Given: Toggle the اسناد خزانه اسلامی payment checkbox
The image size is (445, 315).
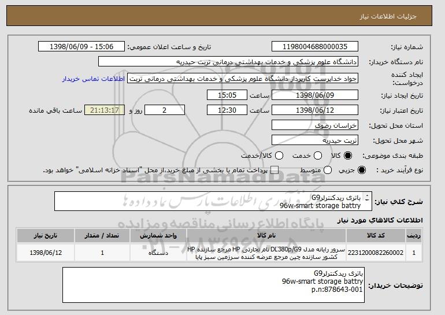Looking at the screenshot, I should [275, 171].
